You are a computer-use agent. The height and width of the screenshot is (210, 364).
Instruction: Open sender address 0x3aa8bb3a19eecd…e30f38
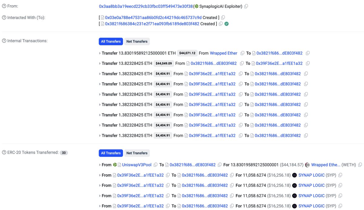[x=146, y=6]
